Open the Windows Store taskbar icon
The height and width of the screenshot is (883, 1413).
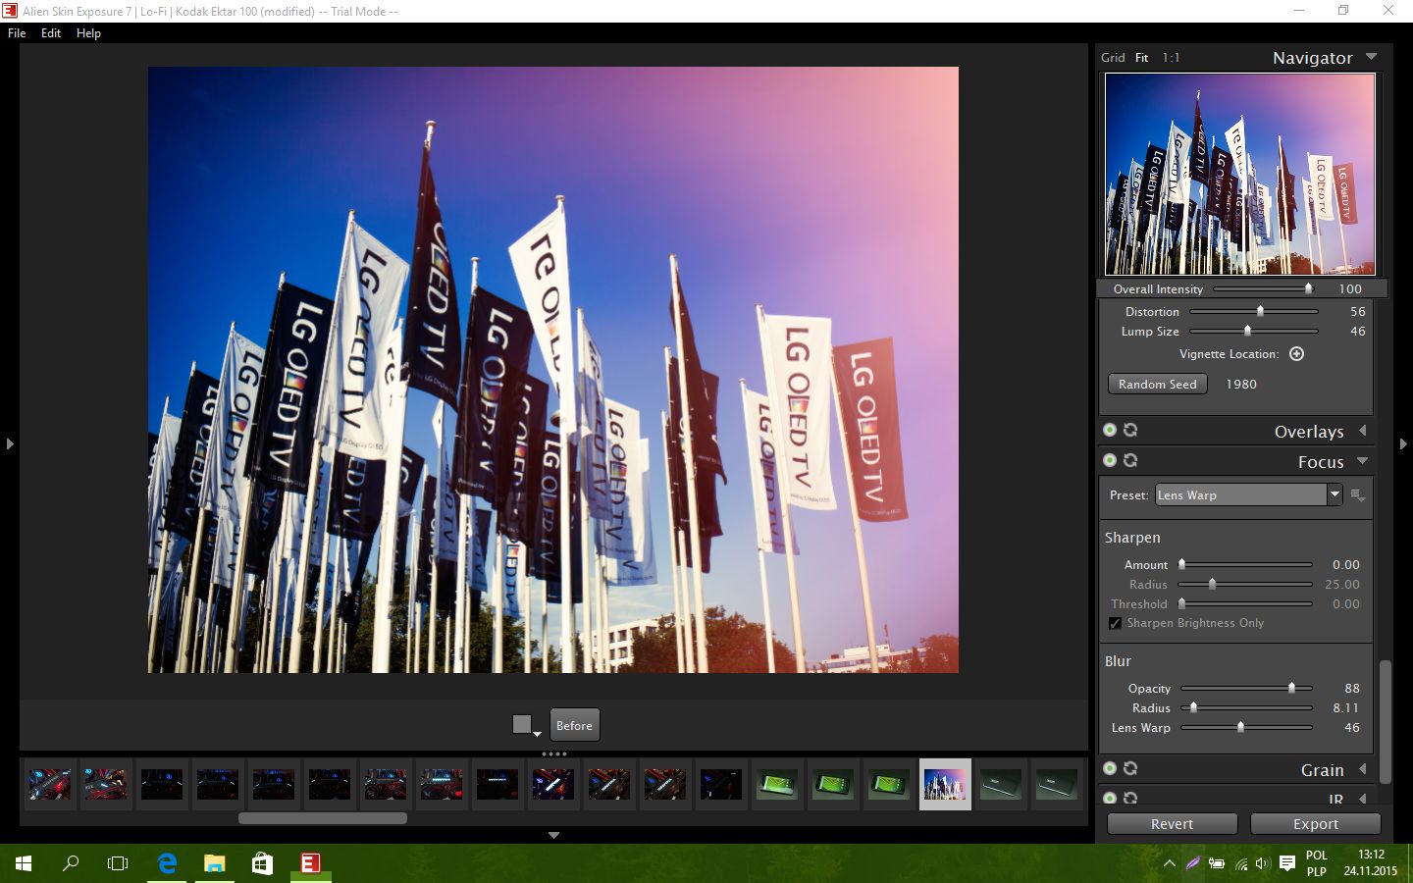pos(262,863)
